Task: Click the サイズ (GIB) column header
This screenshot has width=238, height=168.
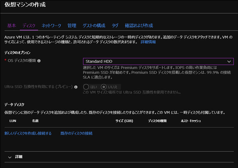Action: [124, 121]
